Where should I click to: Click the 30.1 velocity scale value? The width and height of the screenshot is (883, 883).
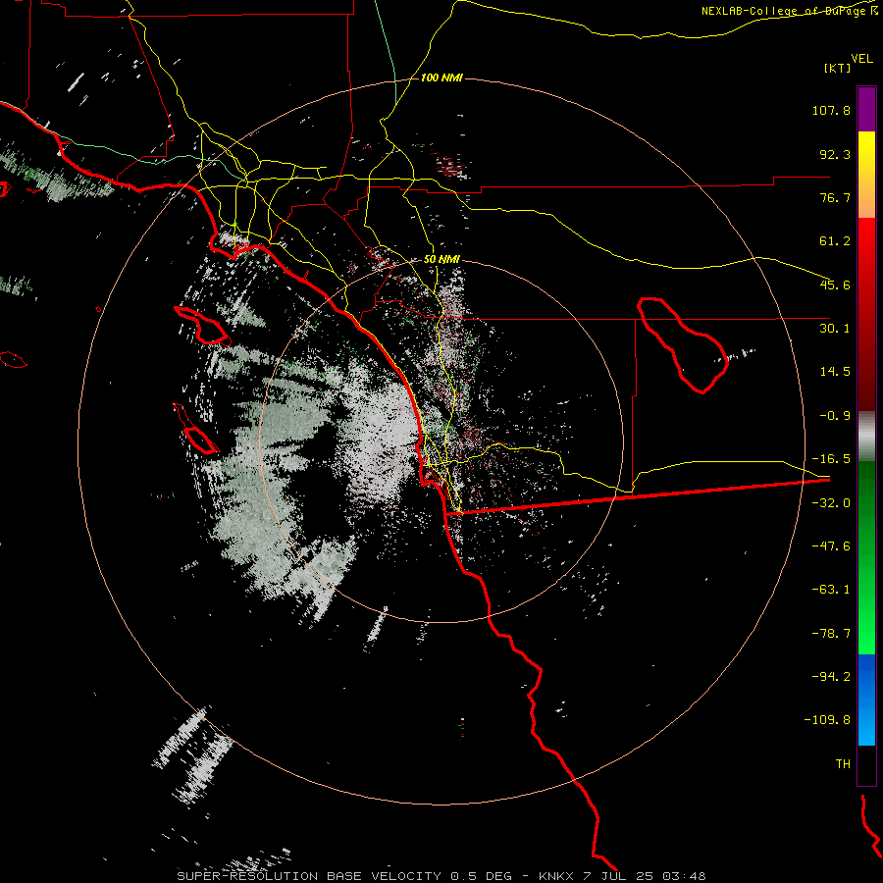coord(835,329)
